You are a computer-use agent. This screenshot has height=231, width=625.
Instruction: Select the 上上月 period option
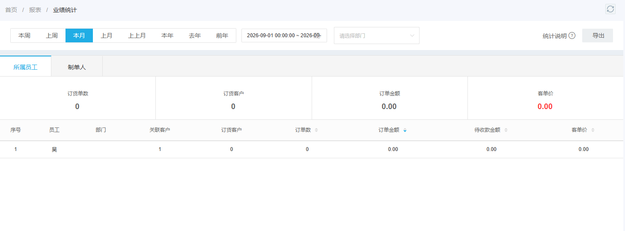(137, 36)
